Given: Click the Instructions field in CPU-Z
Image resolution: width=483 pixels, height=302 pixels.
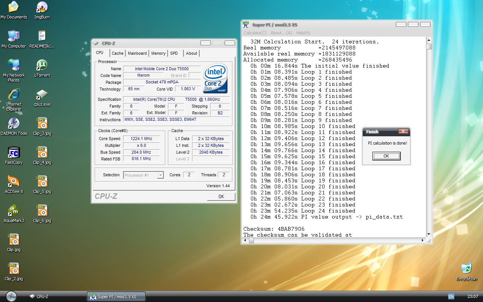Looking at the screenshot, I should point(176,120).
